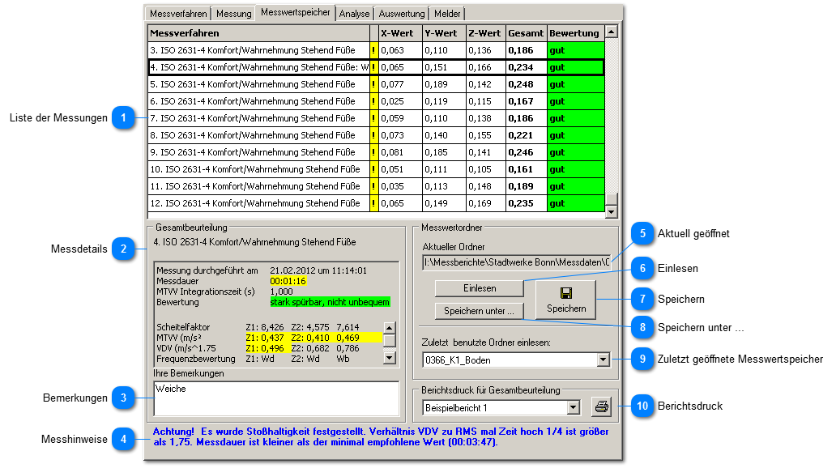Expand the Beispielbericht 1 report dropdown
Image resolution: width=836 pixels, height=468 pixels.
[574, 407]
